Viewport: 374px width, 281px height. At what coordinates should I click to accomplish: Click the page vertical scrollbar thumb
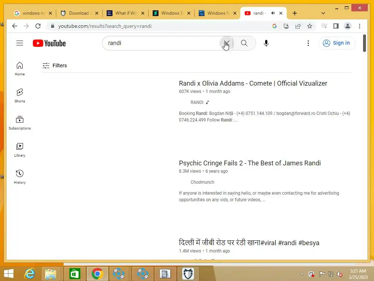tap(364, 43)
